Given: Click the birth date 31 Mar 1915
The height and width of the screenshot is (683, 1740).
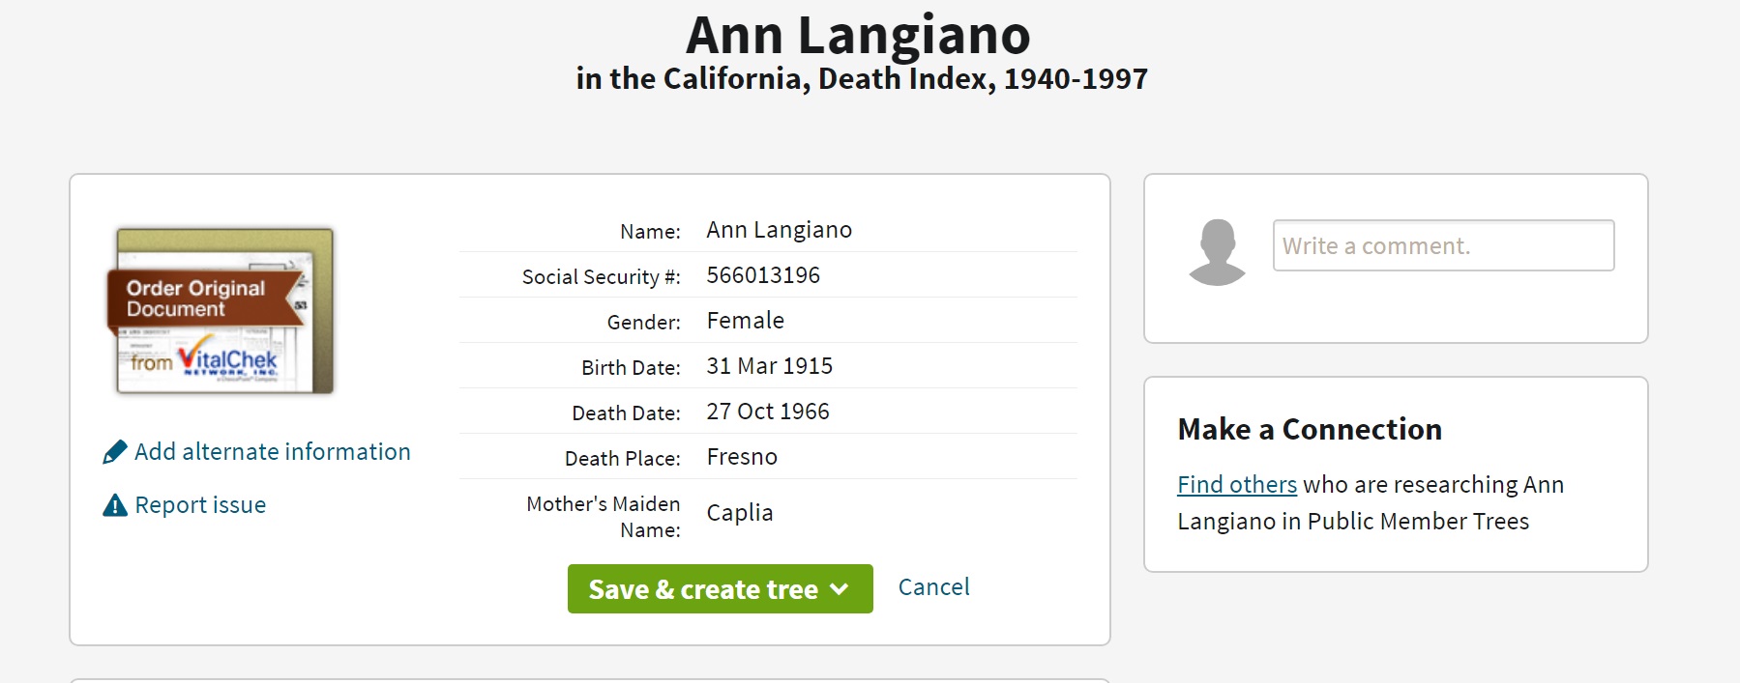Looking at the screenshot, I should [769, 366].
